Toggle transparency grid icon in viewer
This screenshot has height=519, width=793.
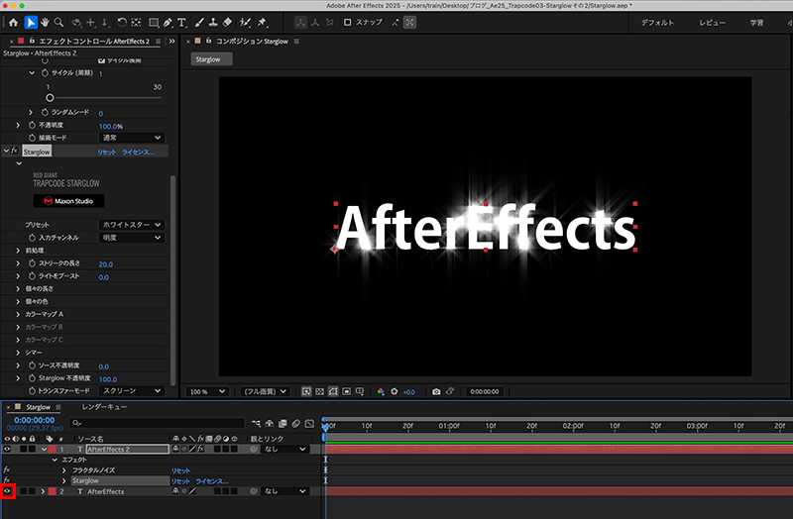coord(319,391)
